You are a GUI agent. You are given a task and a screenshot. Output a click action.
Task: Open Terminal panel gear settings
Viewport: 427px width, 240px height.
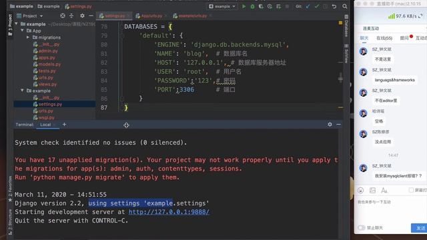pos(330,125)
